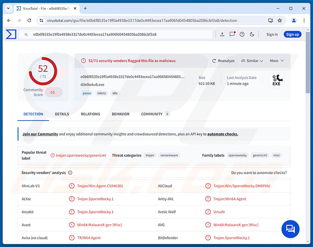Click the peexe tag
The height and width of the screenshot is (247, 313).
pyautogui.click(x=87, y=93)
